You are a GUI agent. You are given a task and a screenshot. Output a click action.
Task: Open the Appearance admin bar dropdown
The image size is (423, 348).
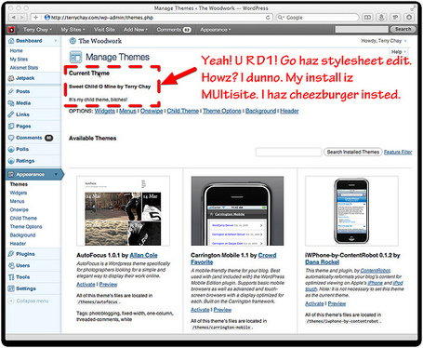[215, 30]
